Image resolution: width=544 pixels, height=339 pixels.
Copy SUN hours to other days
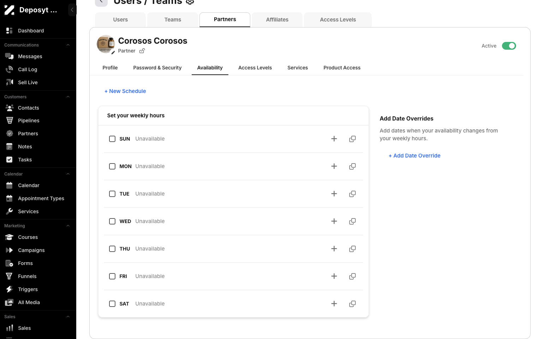click(x=352, y=139)
